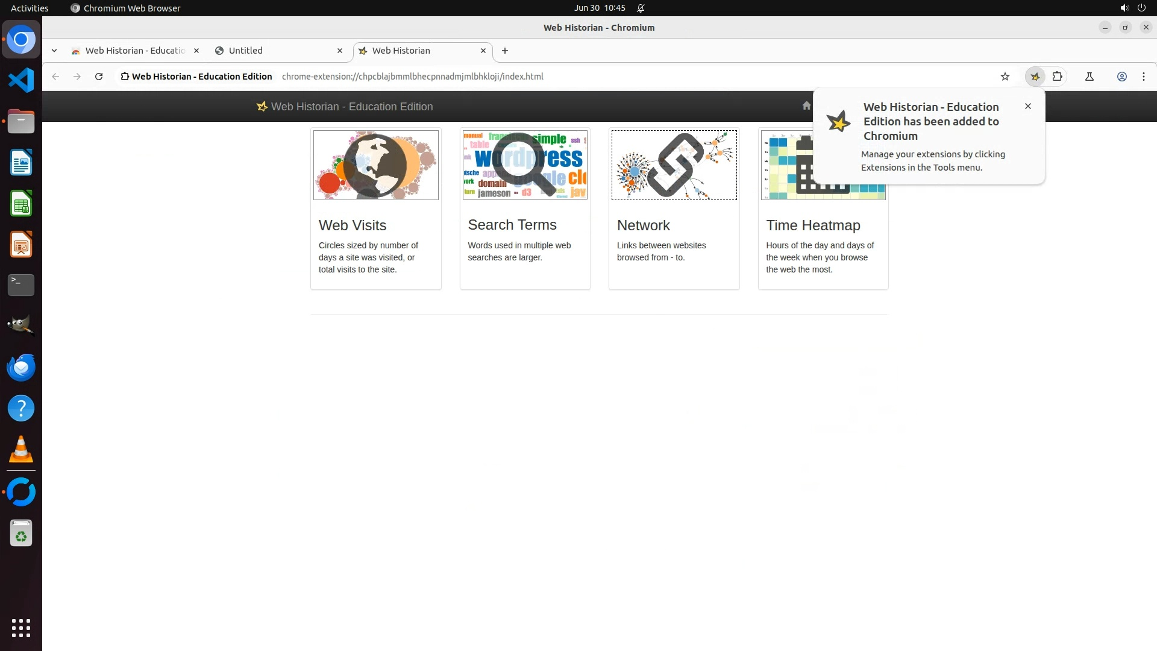Bookmark this page with star icon

1005,77
